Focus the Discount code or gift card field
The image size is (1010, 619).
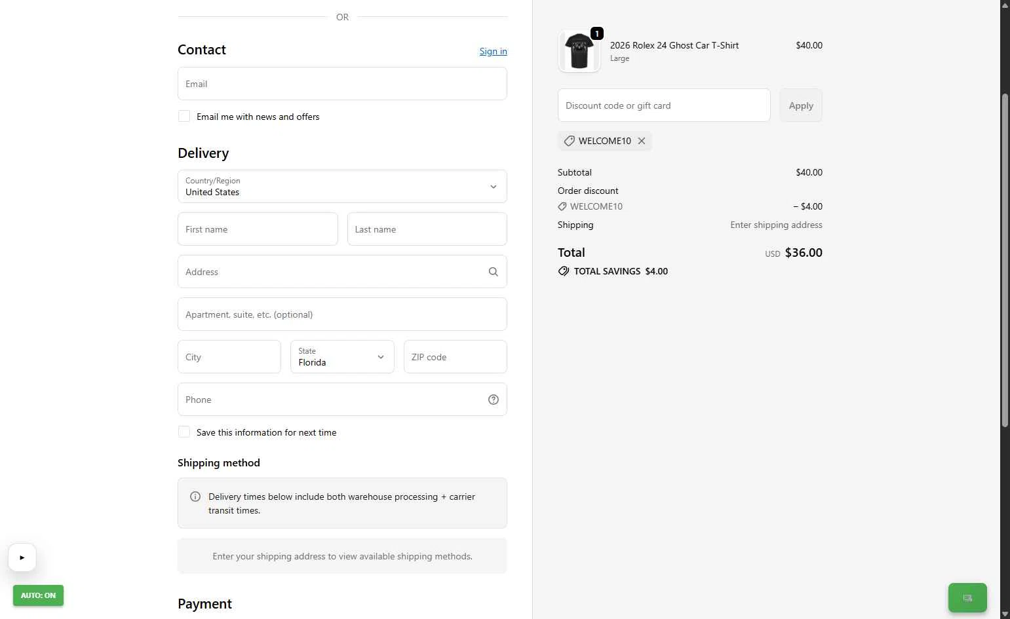pos(664,105)
